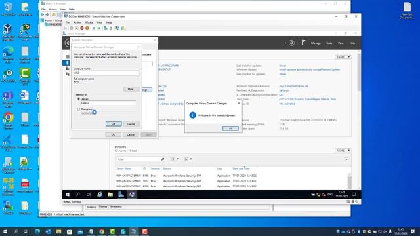Switch to Memory tab in Hyper-V Manager
420x236 pixels.
tap(103, 207)
